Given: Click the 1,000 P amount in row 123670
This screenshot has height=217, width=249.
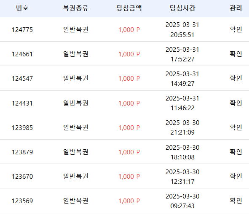Looking at the screenshot, I should (x=129, y=177).
